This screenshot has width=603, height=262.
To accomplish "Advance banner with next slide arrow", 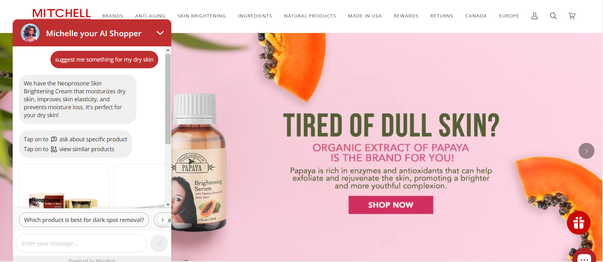I will point(586,151).
